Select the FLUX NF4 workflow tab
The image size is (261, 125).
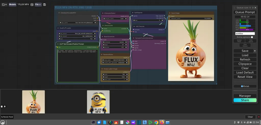click(x=23, y=5)
